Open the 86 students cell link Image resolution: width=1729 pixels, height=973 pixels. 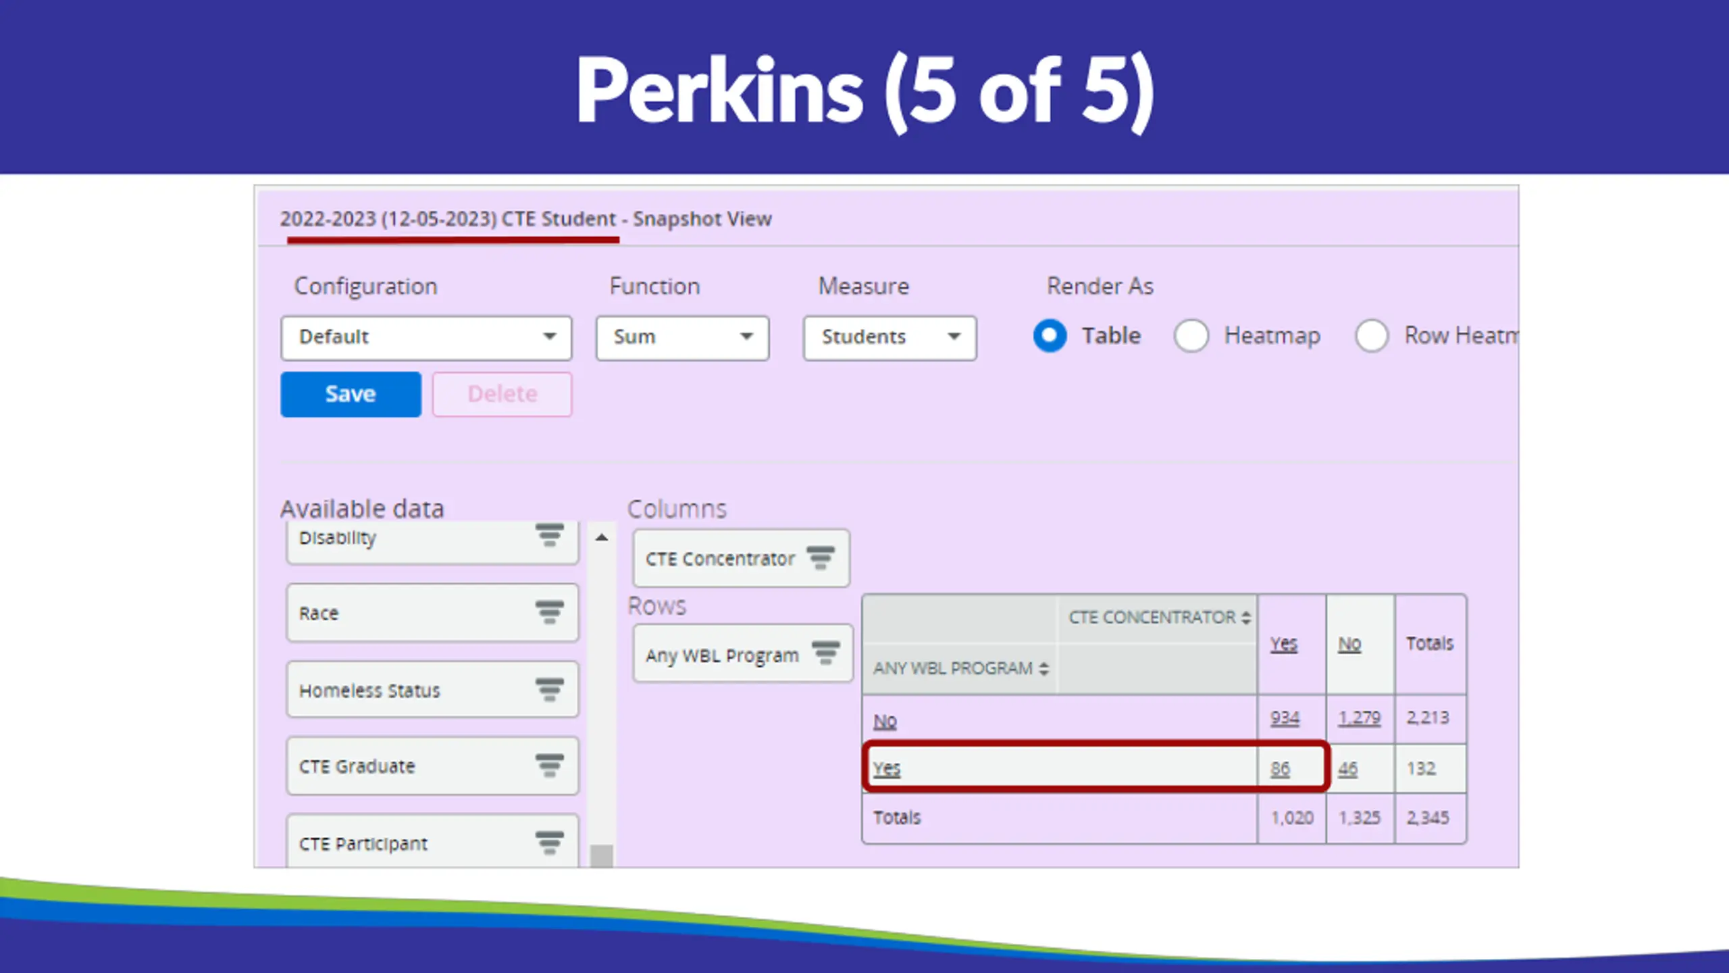pyautogui.click(x=1280, y=769)
